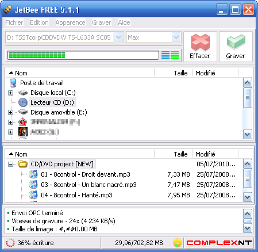Expand the Disque local (C:) node

click(10, 93)
